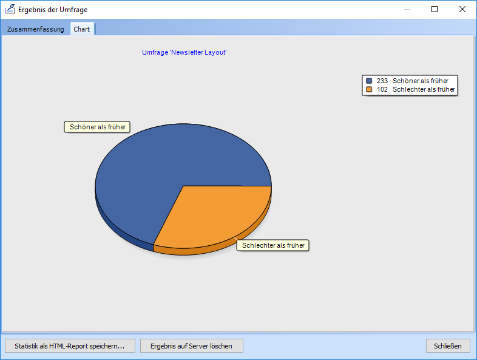Screen dimensions: 477x360
Task: Click the survey window icon in title bar
Action: 10,9
